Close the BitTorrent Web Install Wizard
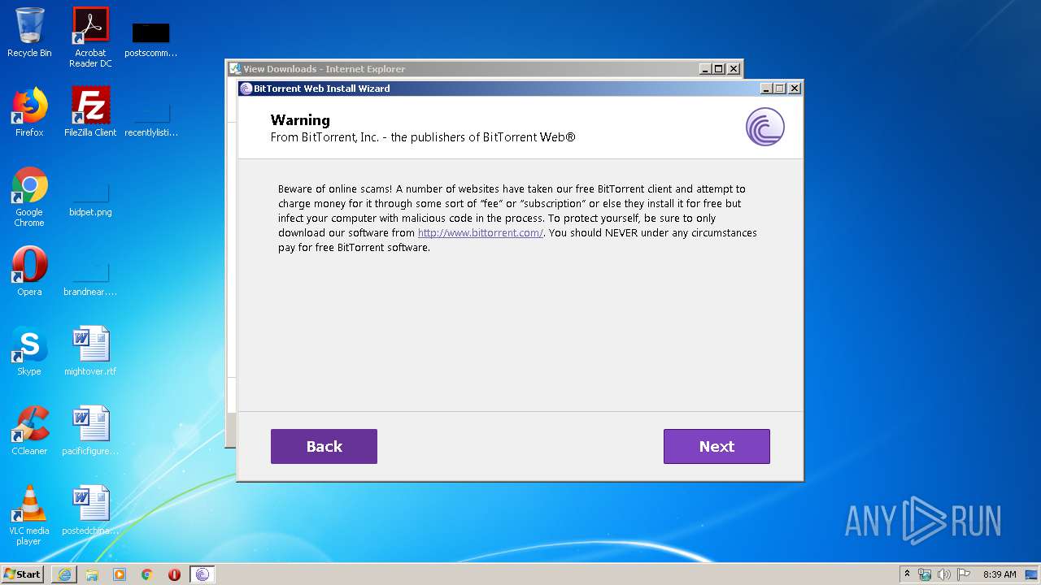Viewport: 1041px width, 585px height. [x=795, y=89]
